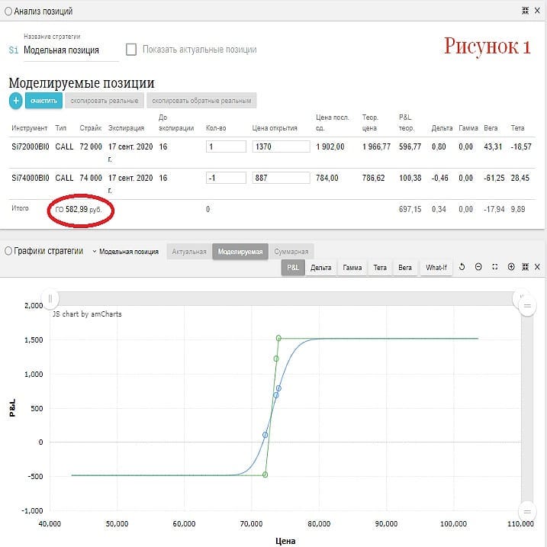The height and width of the screenshot is (547, 547).
Task: Click theoretical price 1 966,77
Action: (x=376, y=146)
